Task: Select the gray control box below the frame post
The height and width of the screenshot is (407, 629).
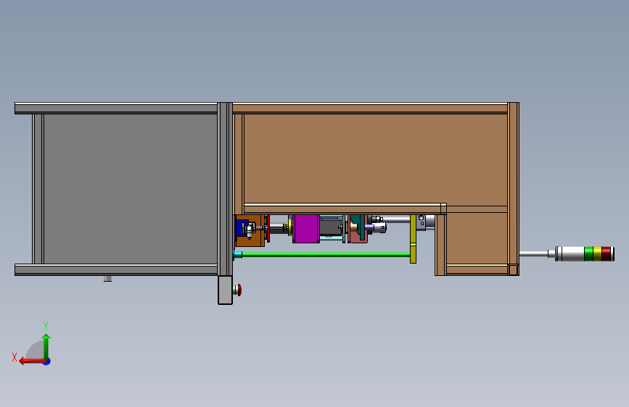Action: [225, 290]
